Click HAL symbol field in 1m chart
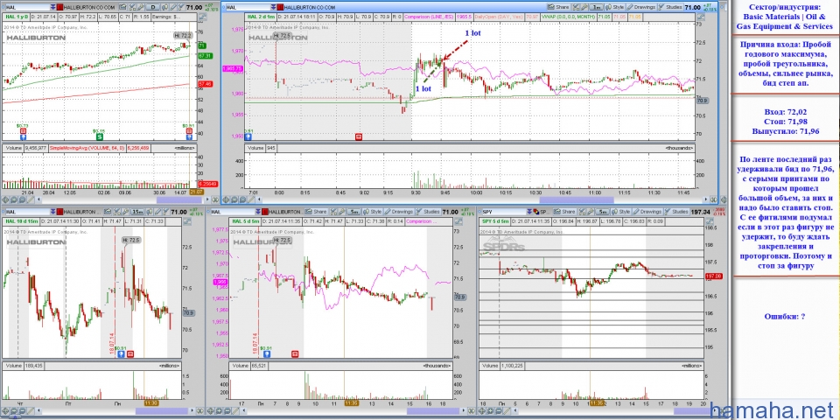 (x=248, y=7)
